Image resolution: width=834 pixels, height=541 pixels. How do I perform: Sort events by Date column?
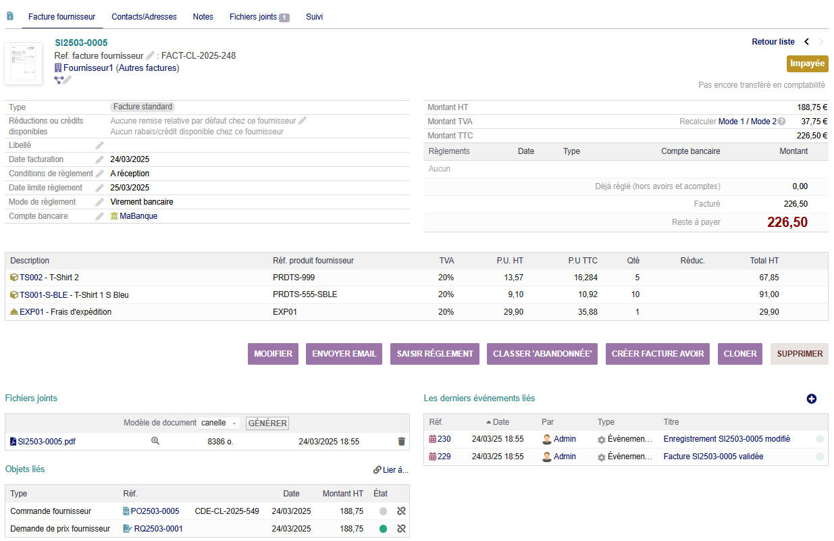pyautogui.click(x=500, y=422)
